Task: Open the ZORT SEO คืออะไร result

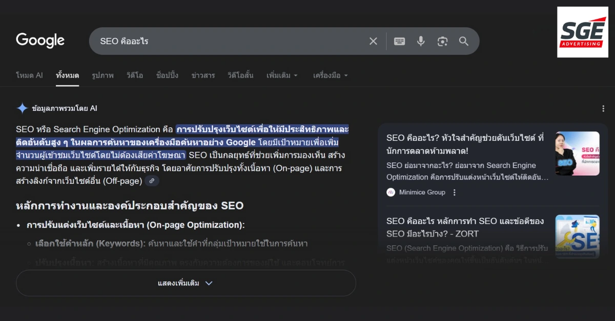Action: click(465, 227)
